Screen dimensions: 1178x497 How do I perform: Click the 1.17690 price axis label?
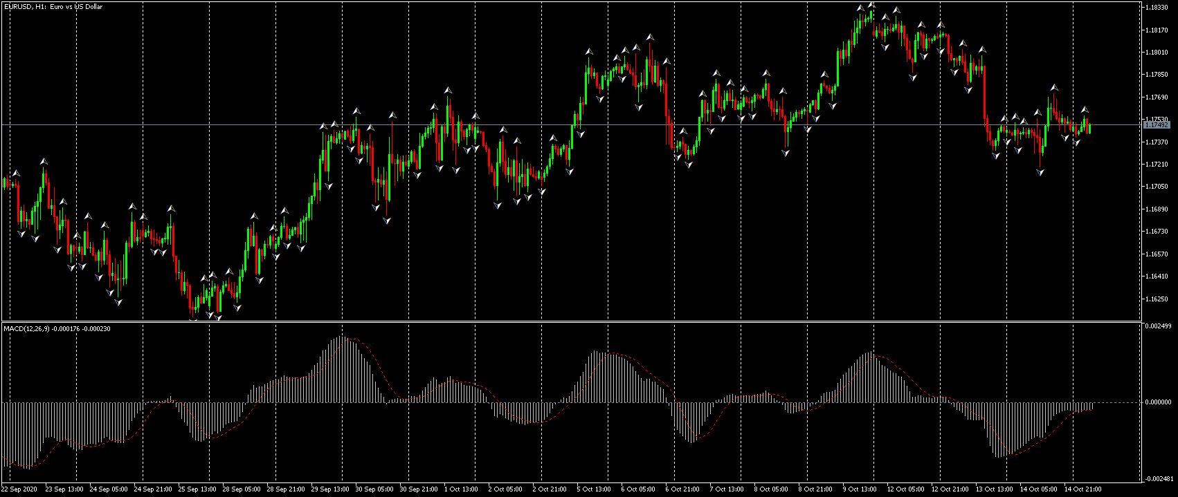click(x=1157, y=97)
